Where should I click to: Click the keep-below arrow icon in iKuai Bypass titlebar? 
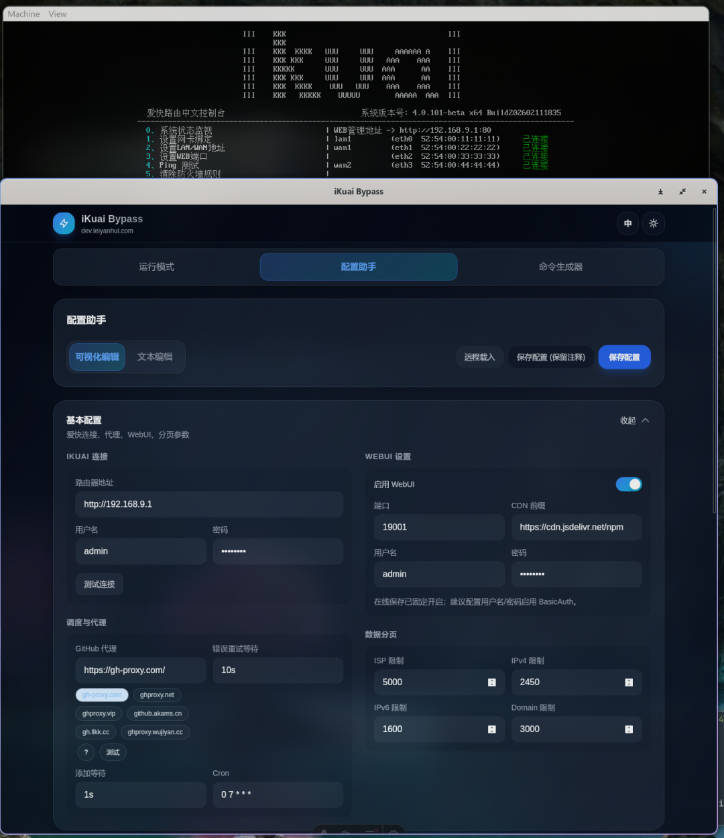660,192
